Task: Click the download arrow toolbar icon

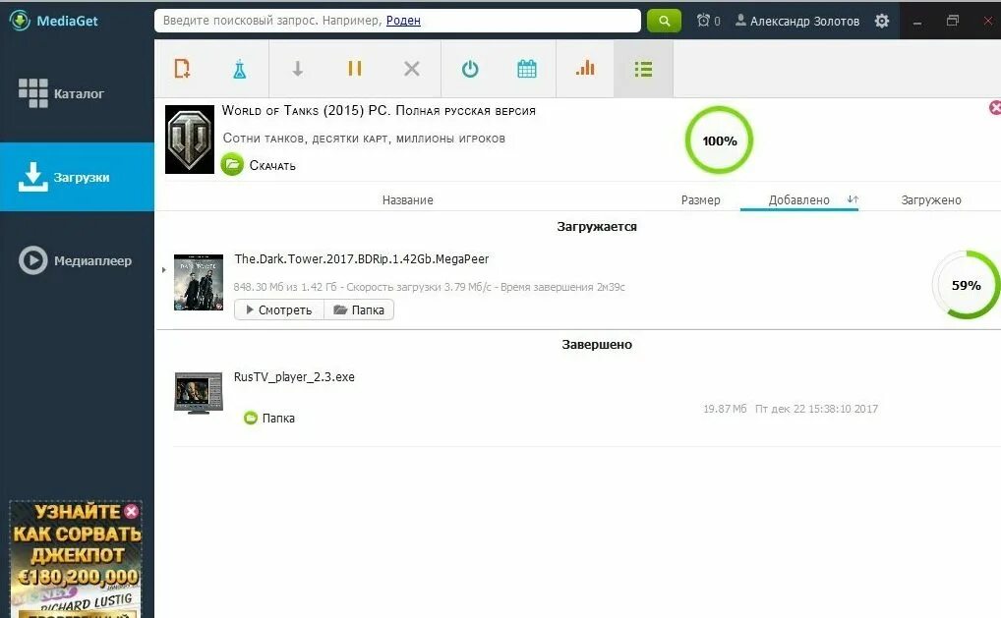Action: [298, 68]
